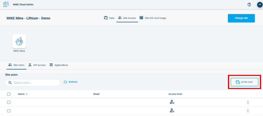263x116 pixels.
Task: Click the Name column header
Action: (21, 94)
